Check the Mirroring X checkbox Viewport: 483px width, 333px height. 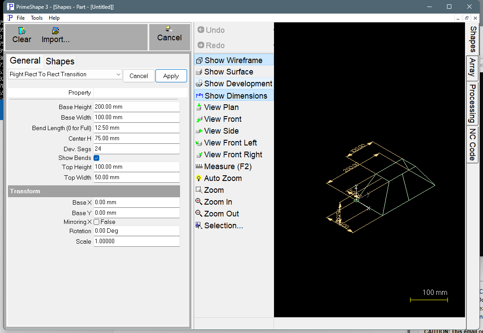tap(97, 222)
